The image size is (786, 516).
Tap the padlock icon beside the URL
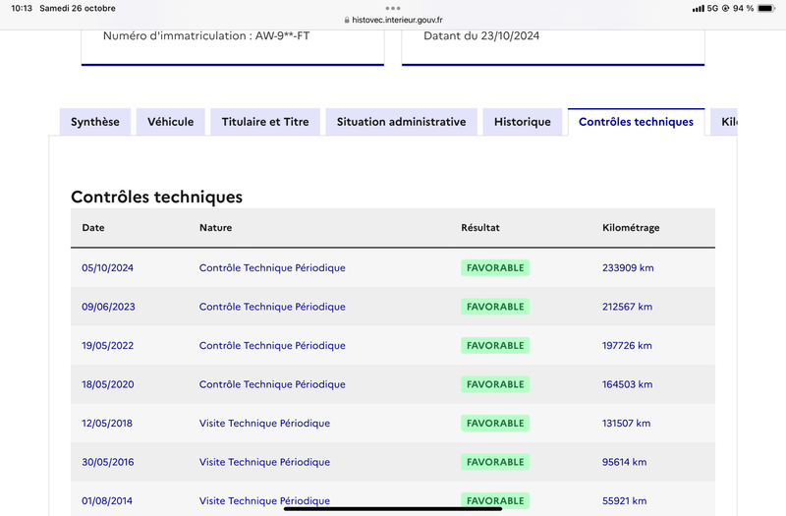[x=347, y=20]
